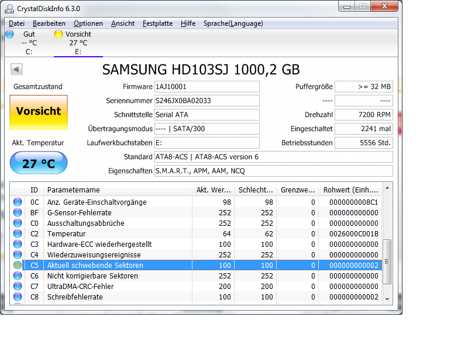Click the status orb in the C4 Wiederzuweisungsereignisse row
This screenshot has height=351, width=468.
click(x=18, y=254)
